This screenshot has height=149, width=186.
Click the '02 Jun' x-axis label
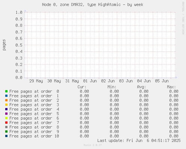108,81
